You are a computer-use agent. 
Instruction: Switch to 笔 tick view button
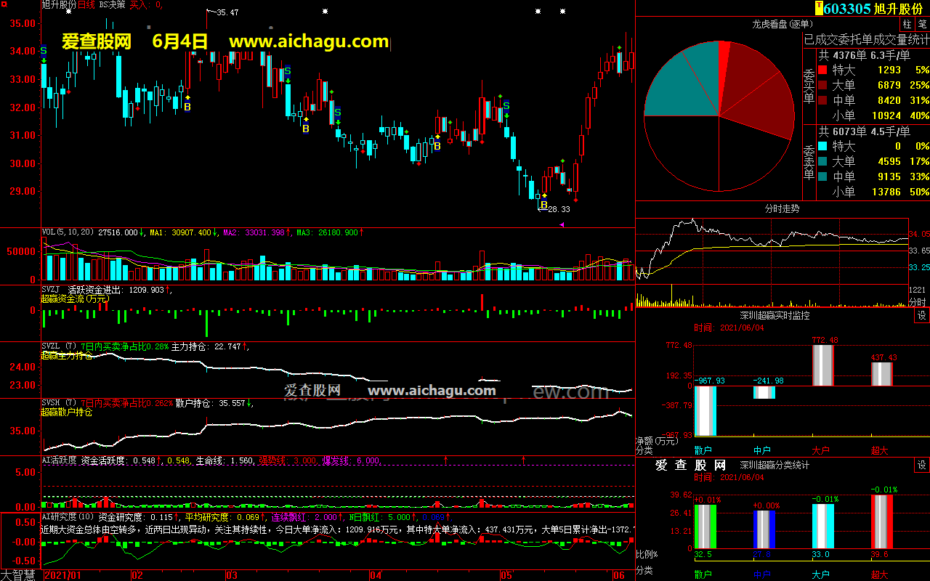point(922,24)
